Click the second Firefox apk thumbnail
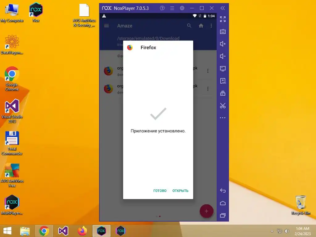The width and height of the screenshot is (316, 237). pos(108,89)
